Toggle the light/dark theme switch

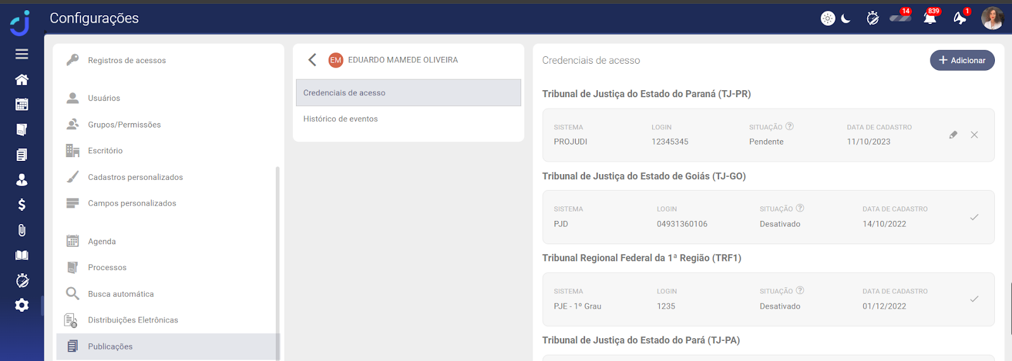pyautogui.click(x=836, y=18)
